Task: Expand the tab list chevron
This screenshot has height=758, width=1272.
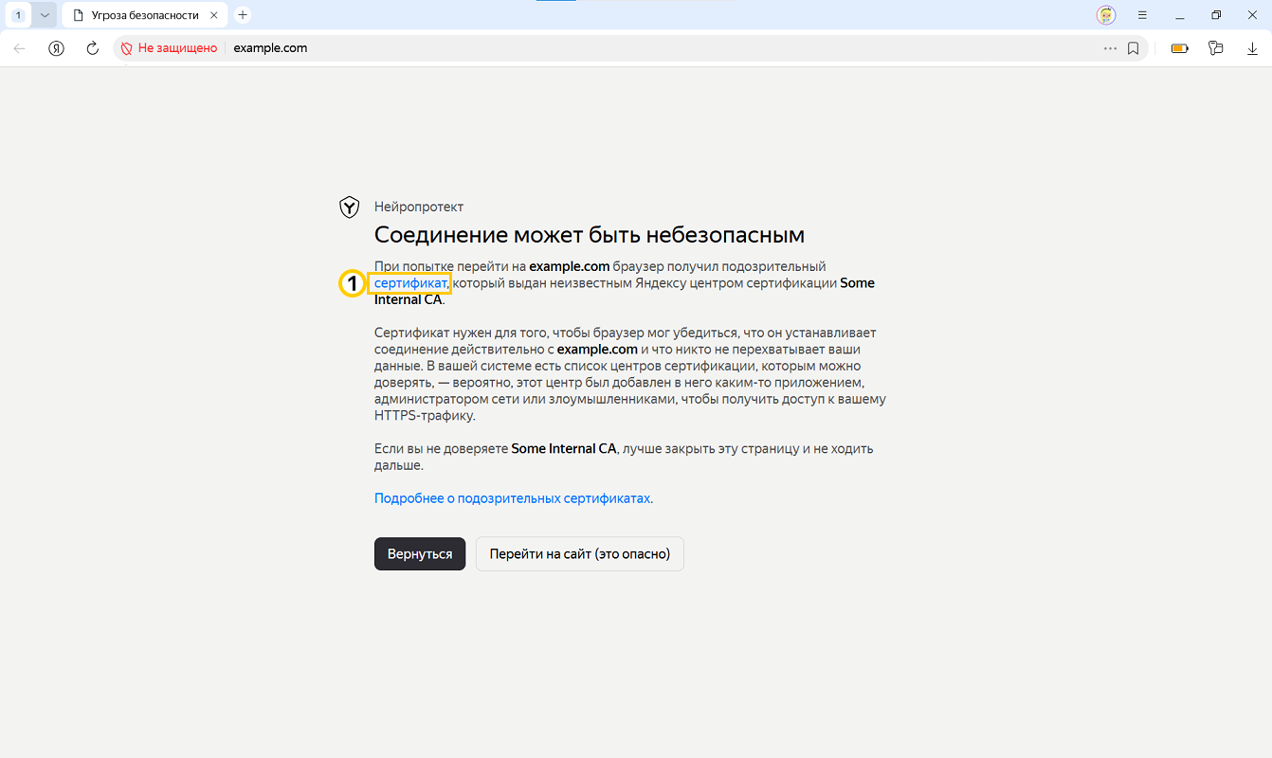Action: pyautogui.click(x=44, y=15)
